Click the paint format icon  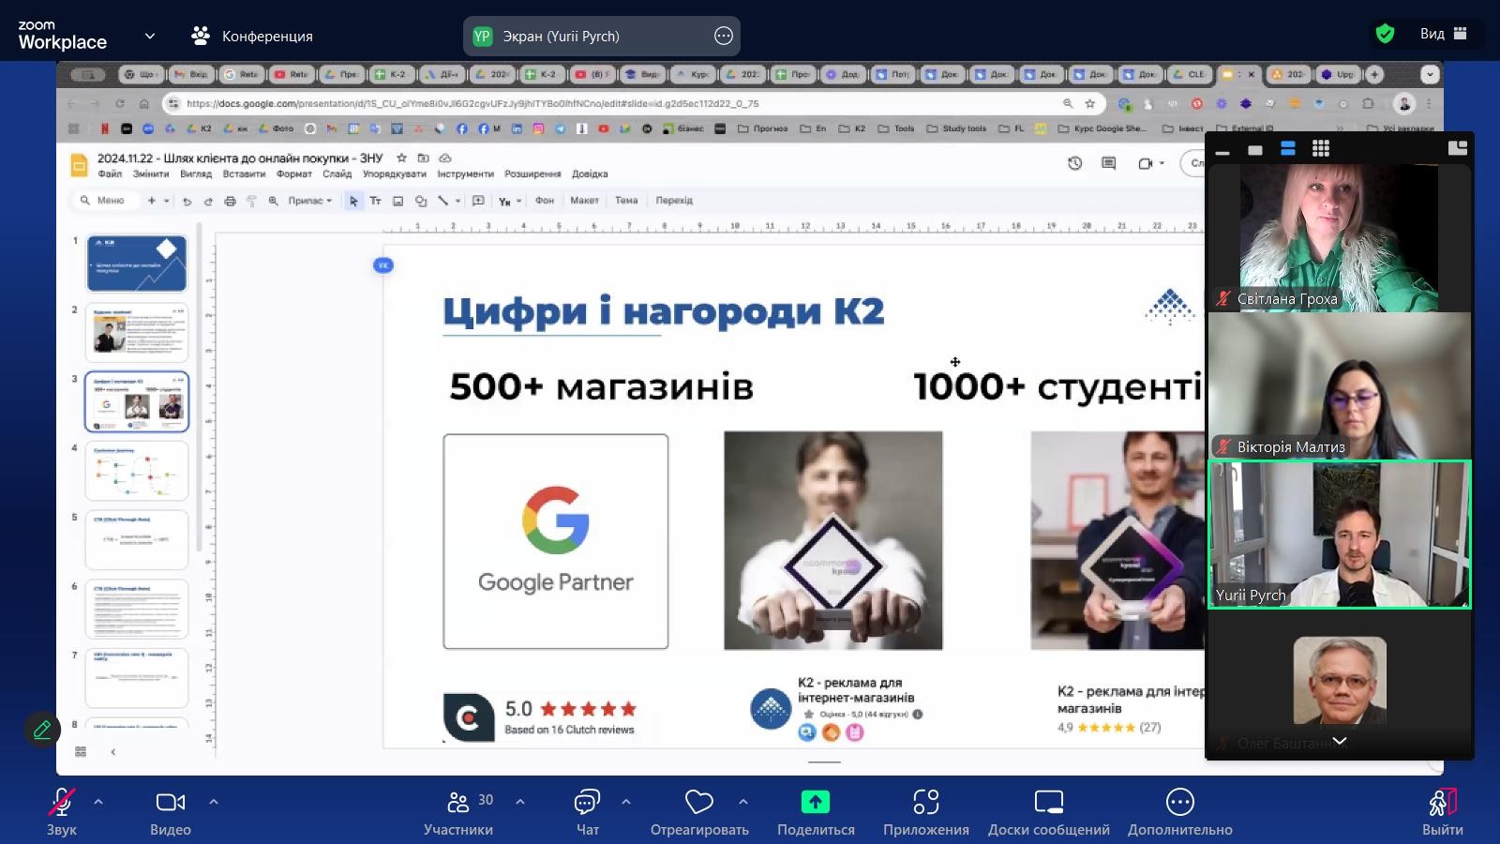251,201
